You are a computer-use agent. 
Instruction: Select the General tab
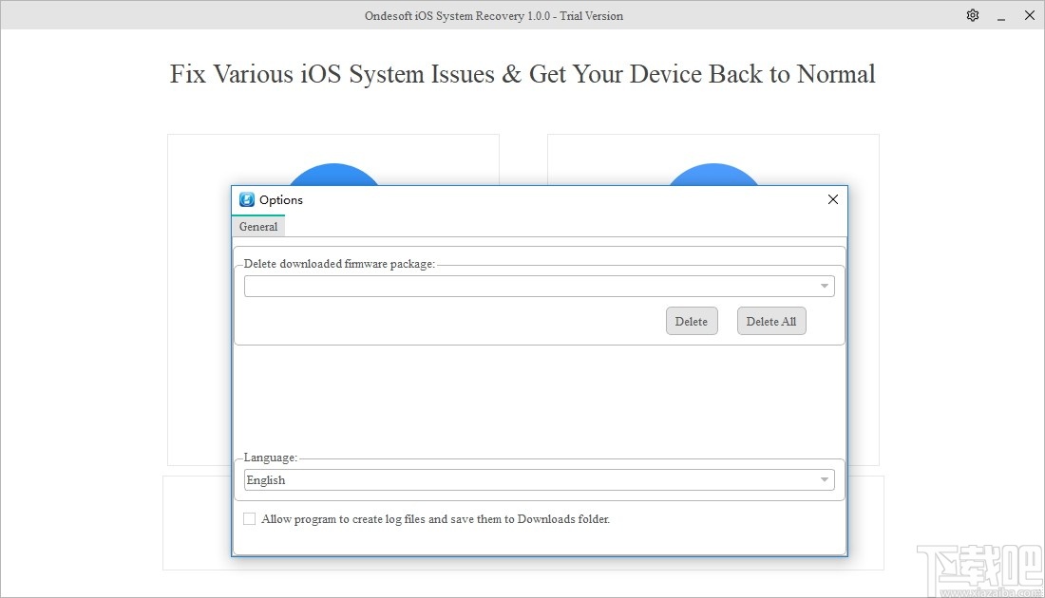point(257,227)
